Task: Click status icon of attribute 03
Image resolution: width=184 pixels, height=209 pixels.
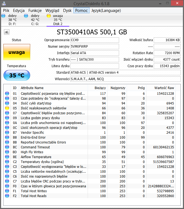Action: (7, 98)
